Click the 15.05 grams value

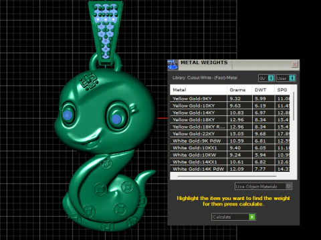(237, 134)
